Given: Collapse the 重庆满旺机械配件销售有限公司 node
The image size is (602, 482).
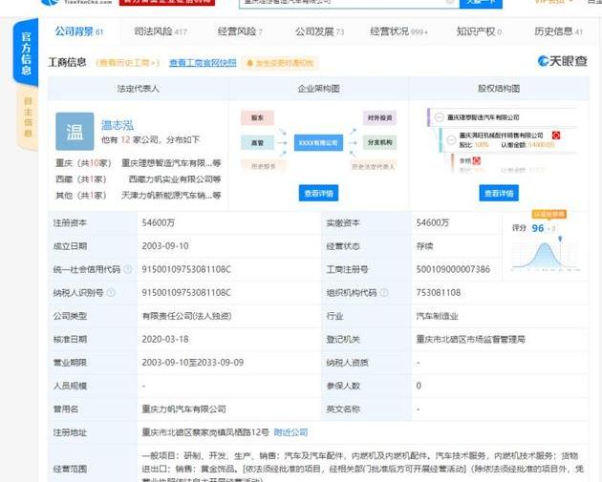Looking at the screenshot, I should point(451,139).
